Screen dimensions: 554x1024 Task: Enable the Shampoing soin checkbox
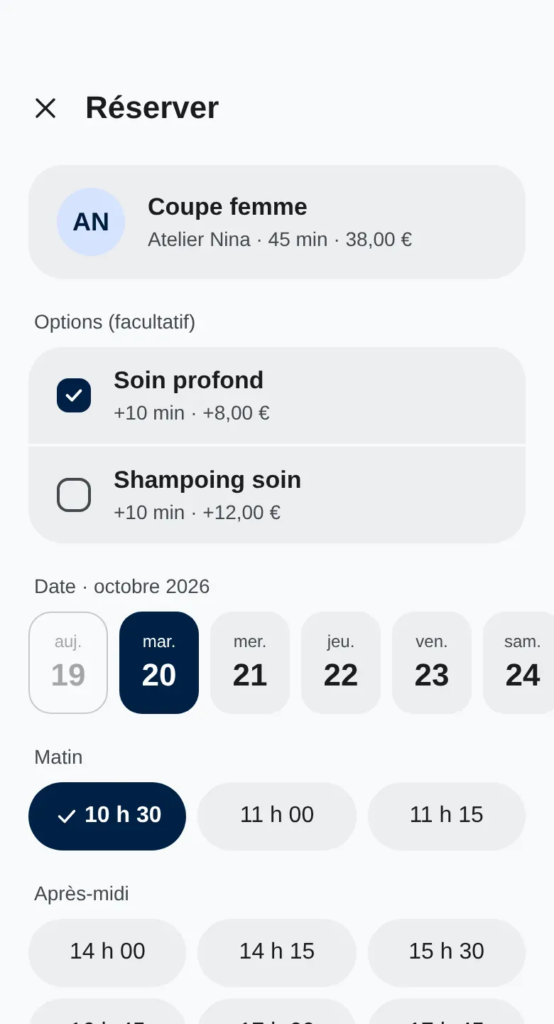click(x=74, y=495)
